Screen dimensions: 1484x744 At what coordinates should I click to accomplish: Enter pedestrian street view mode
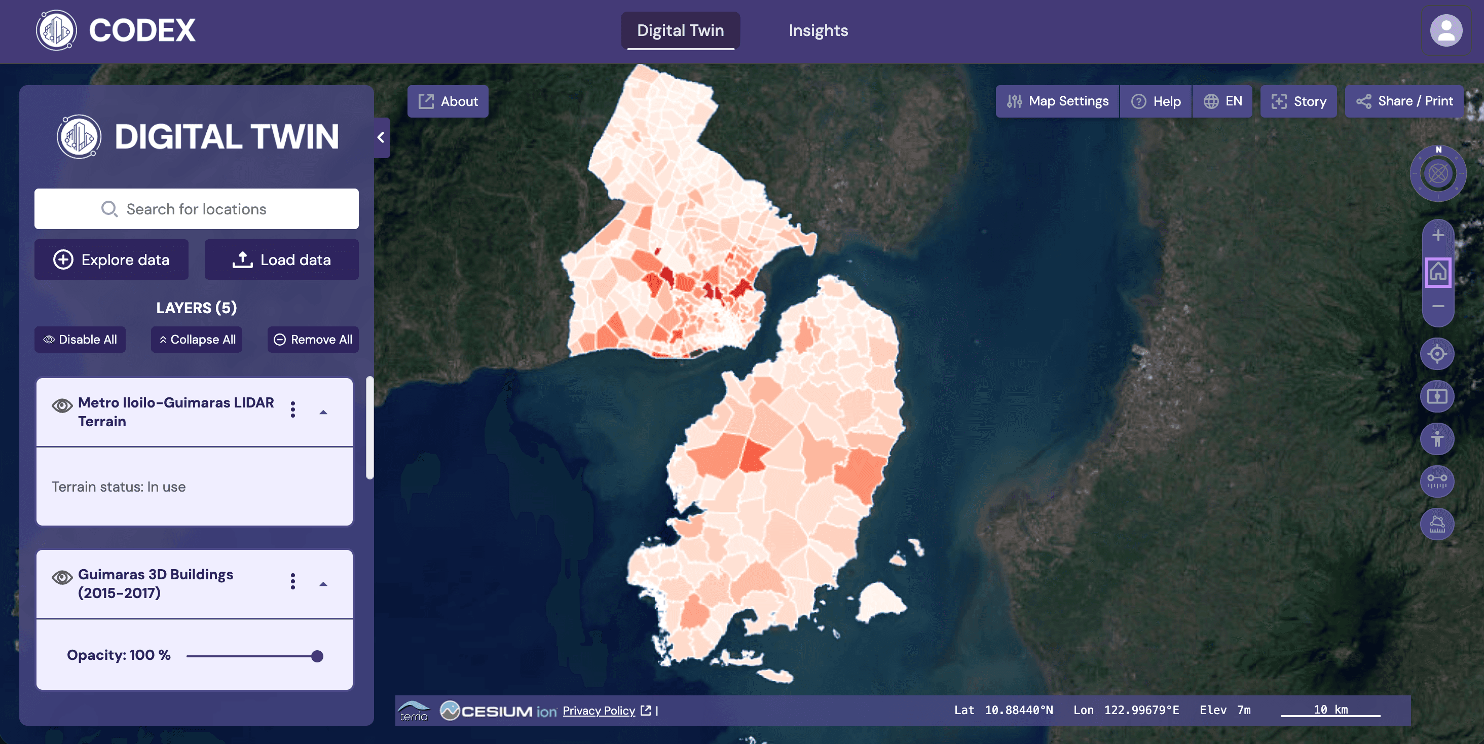click(1437, 439)
